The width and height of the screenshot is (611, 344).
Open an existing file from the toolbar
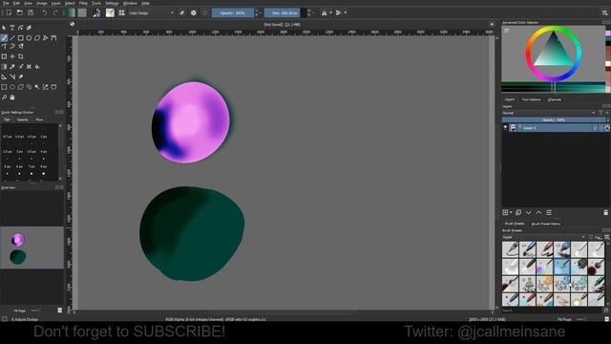[x=19, y=12]
